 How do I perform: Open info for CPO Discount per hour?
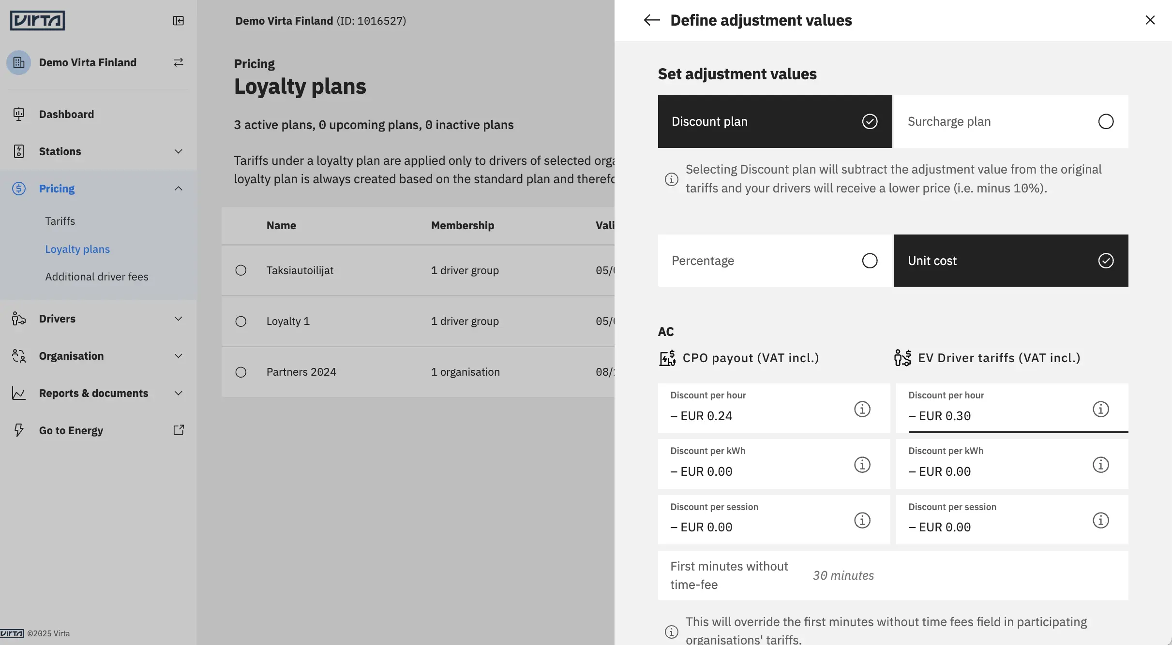click(862, 409)
